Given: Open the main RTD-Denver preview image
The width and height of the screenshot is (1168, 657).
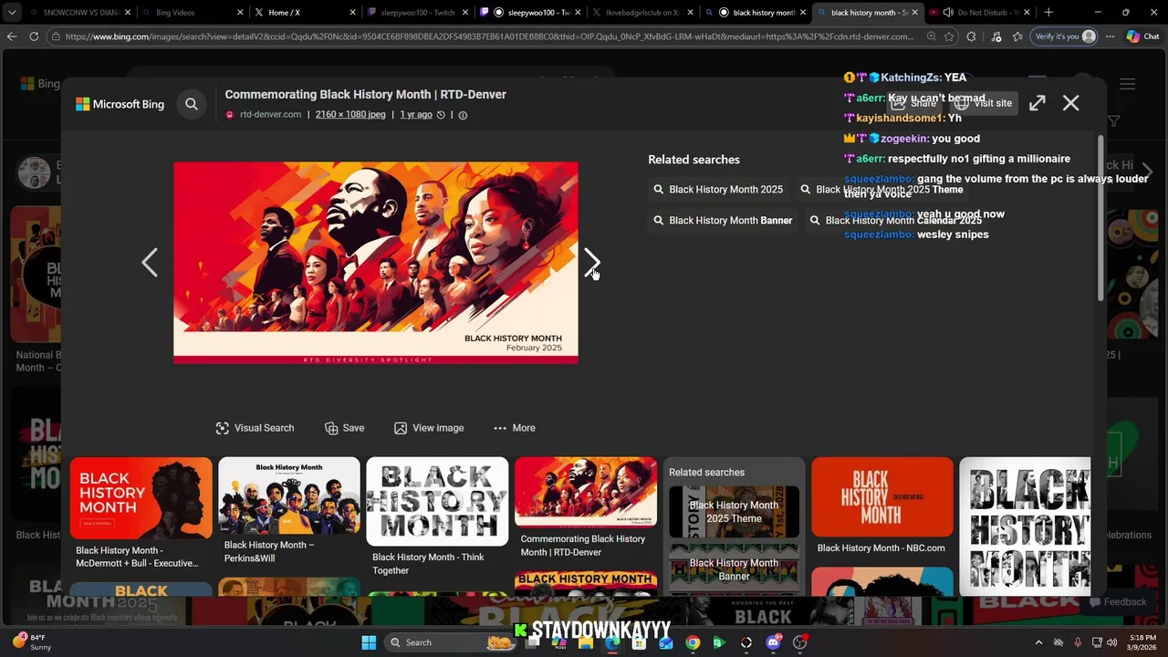Looking at the screenshot, I should point(375,263).
